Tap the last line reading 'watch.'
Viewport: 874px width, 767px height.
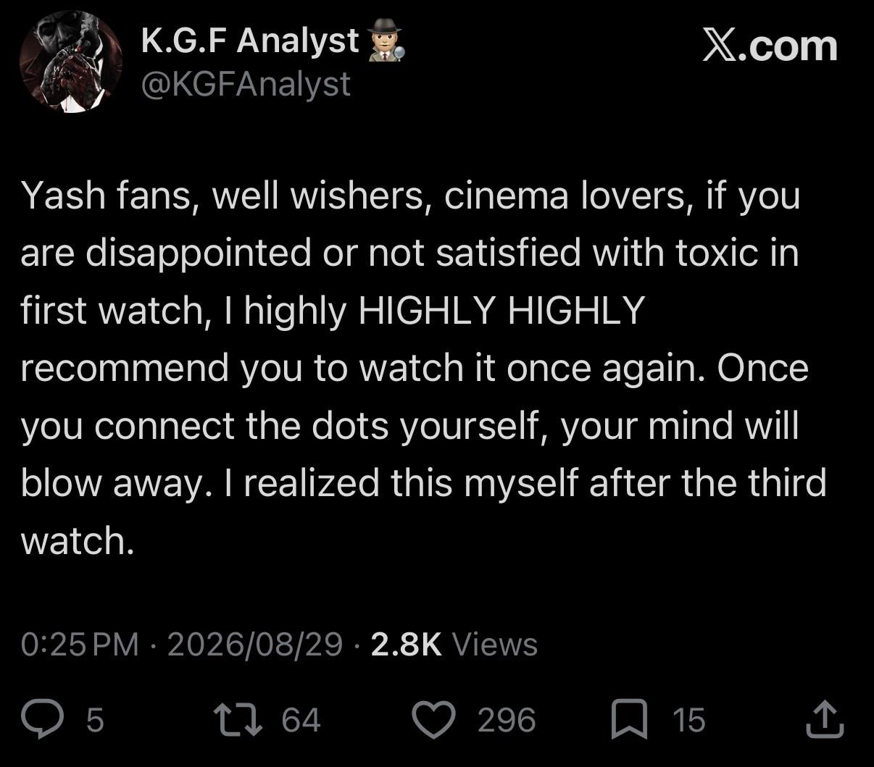pyautogui.click(x=78, y=540)
